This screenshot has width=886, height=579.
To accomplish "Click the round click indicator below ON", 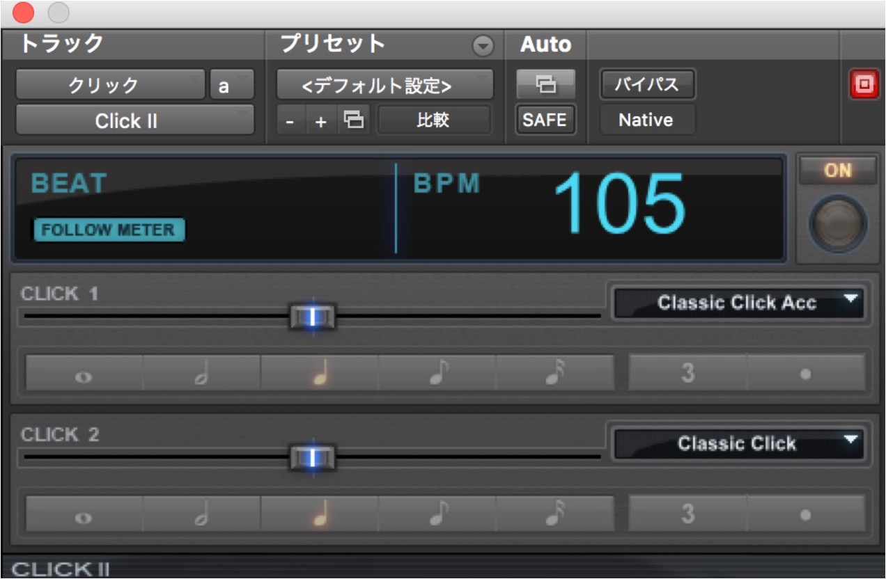I will [x=837, y=225].
